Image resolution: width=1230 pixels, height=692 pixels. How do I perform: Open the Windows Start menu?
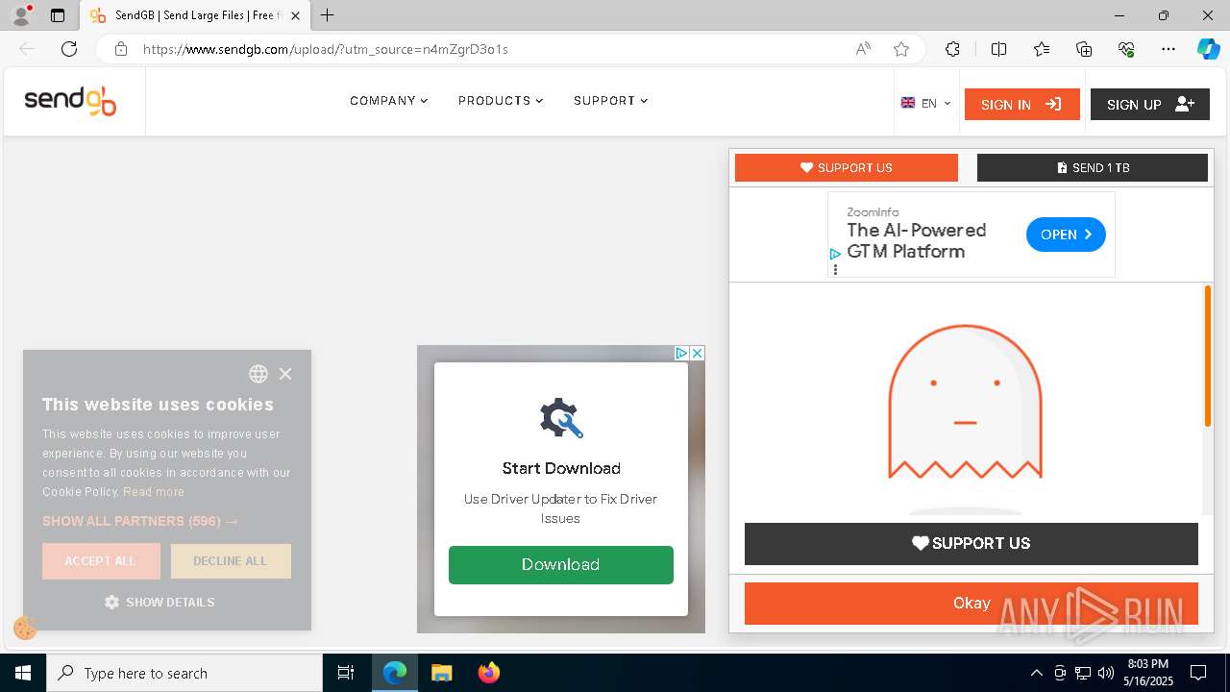coord(23,673)
